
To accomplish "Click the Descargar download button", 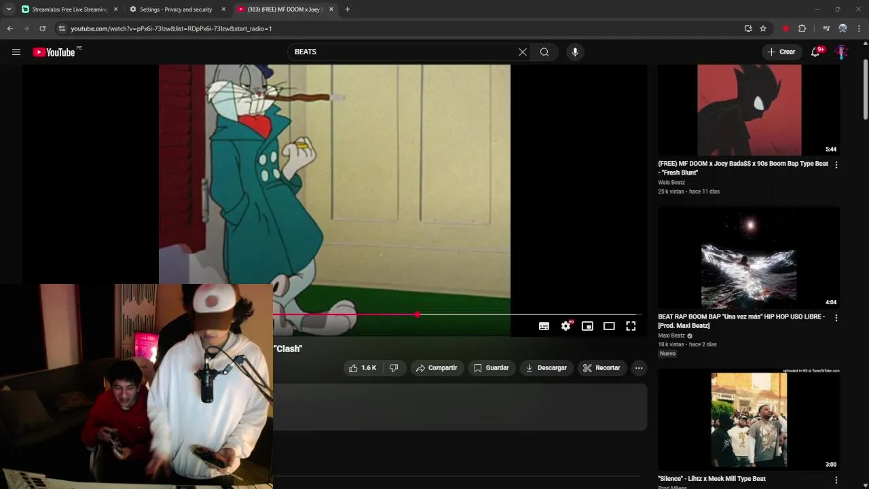I will (x=547, y=367).
